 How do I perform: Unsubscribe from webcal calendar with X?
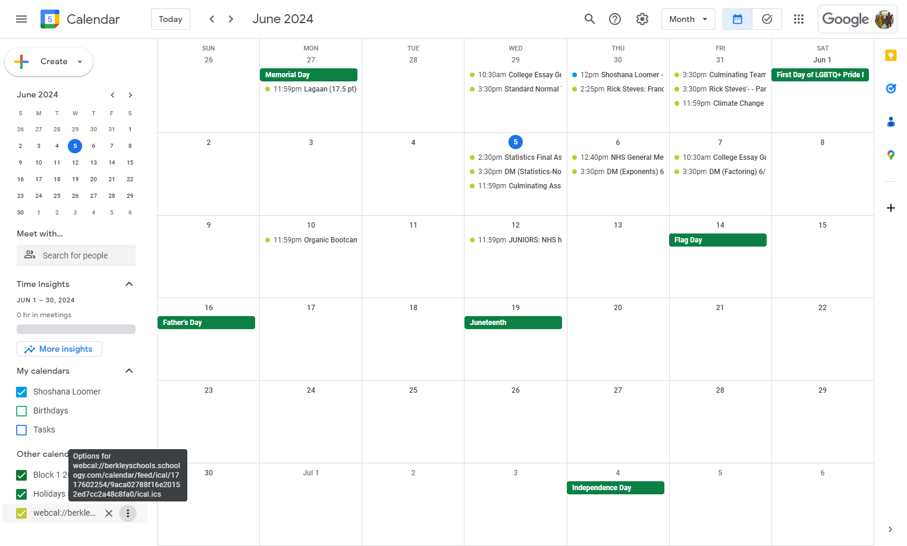click(109, 513)
